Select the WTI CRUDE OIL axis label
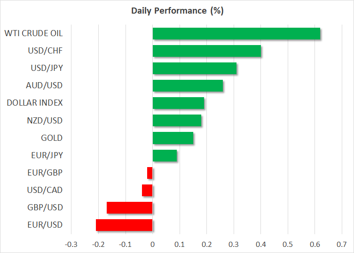This screenshot has width=354, height=253. (x=33, y=34)
